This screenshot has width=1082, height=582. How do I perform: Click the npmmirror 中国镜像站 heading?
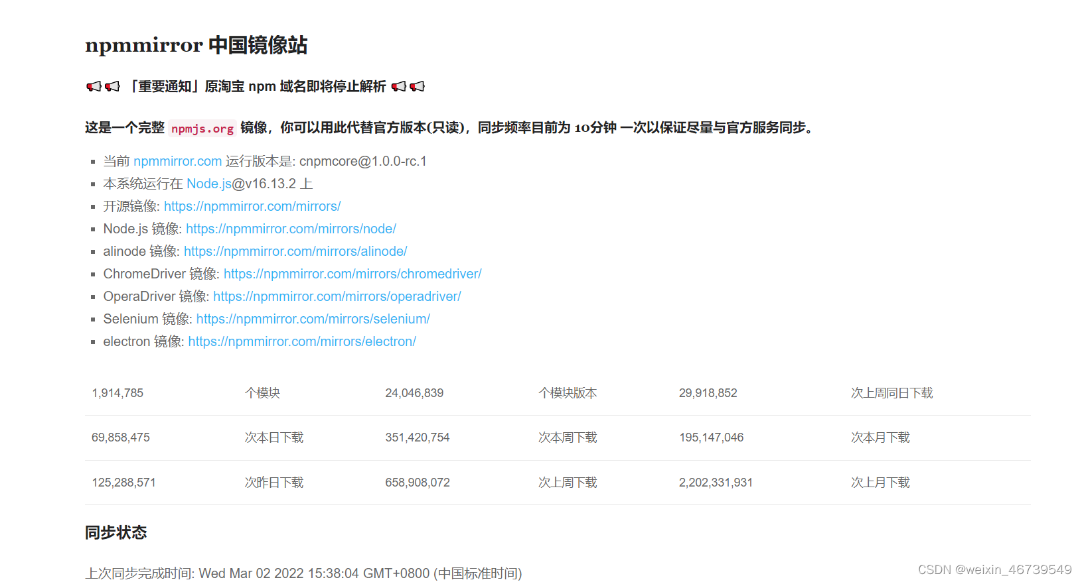(196, 45)
